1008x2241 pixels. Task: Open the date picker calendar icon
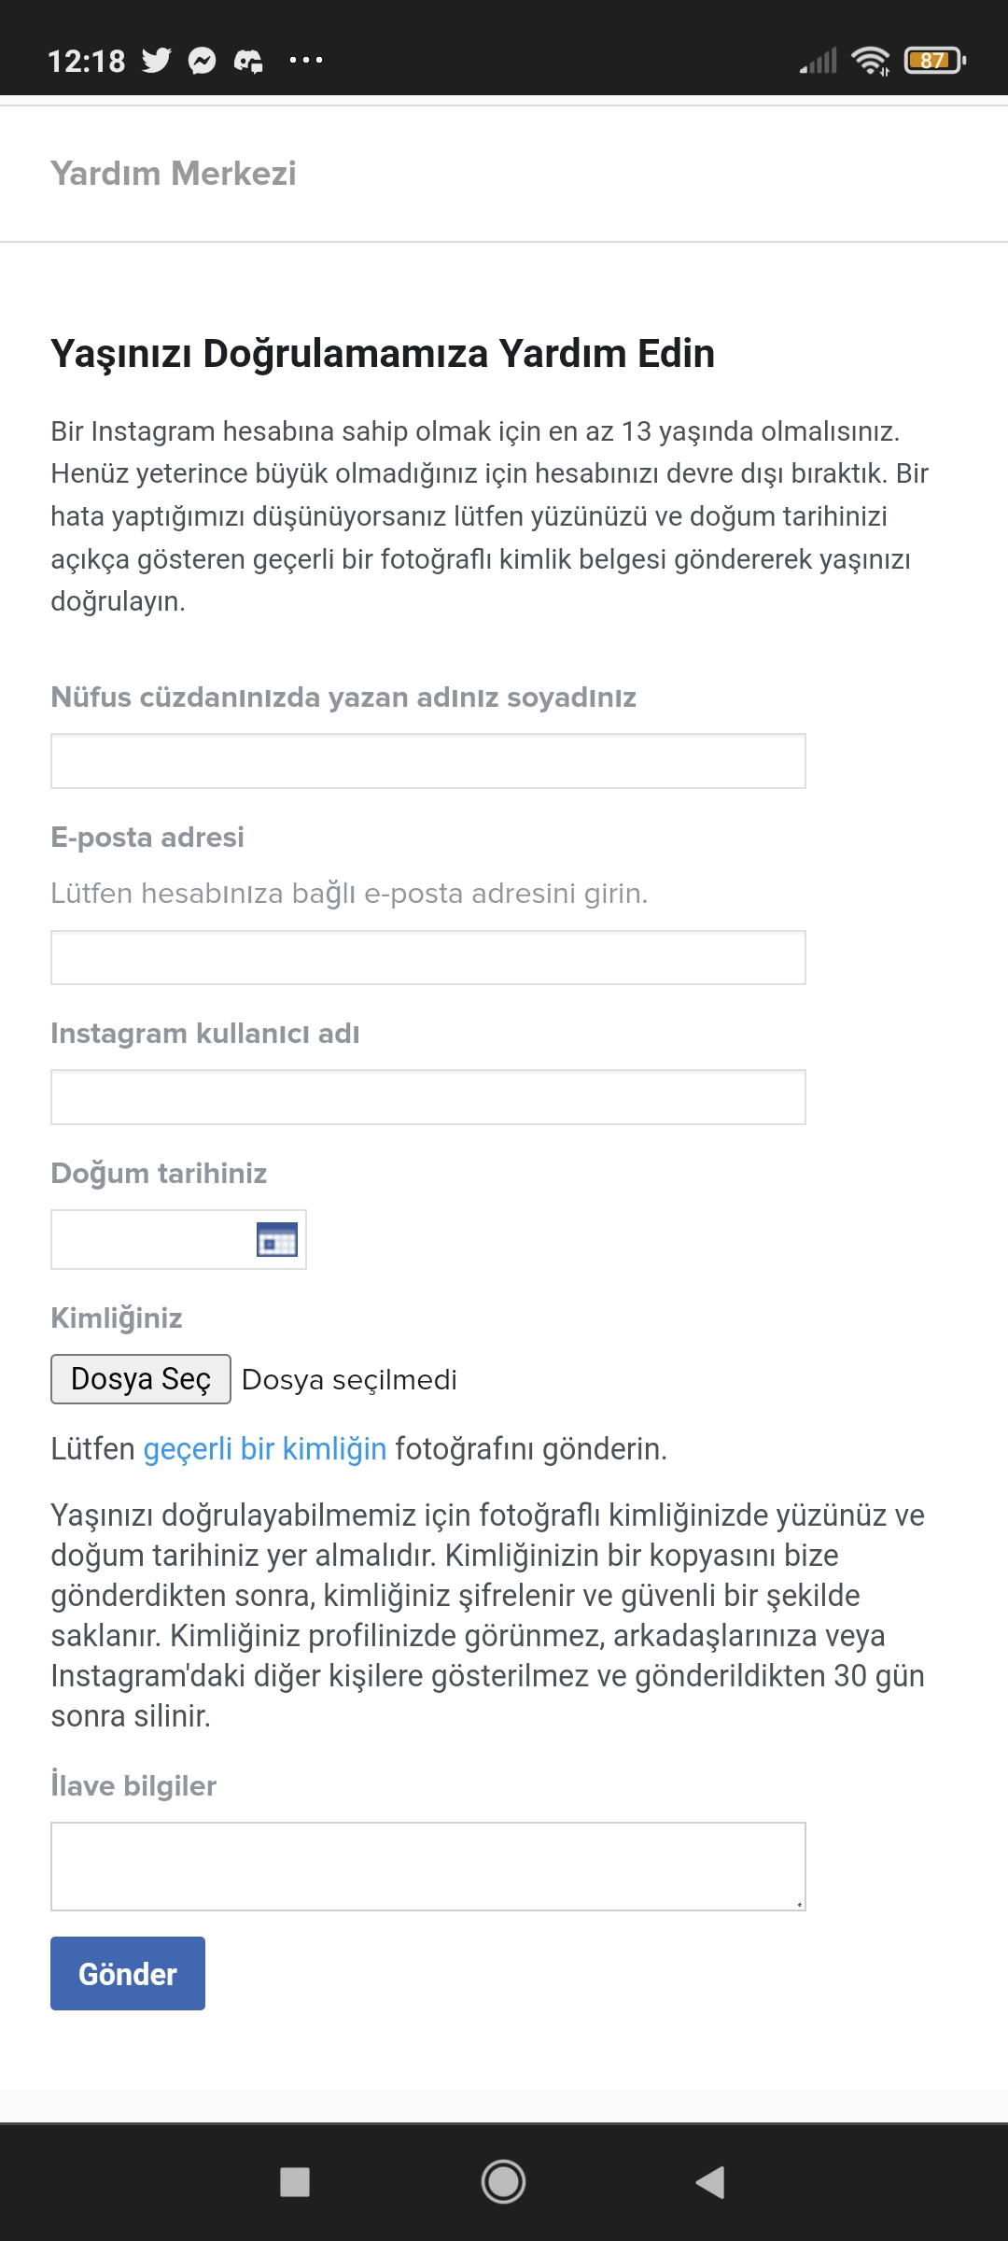pyautogui.click(x=277, y=1239)
